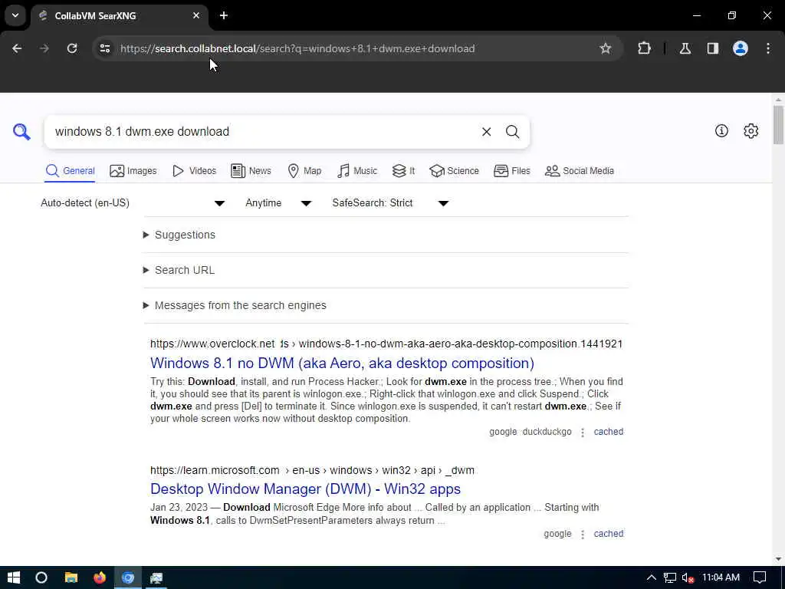Switch to the Music tab
This screenshot has width=785, height=589.
[357, 171]
